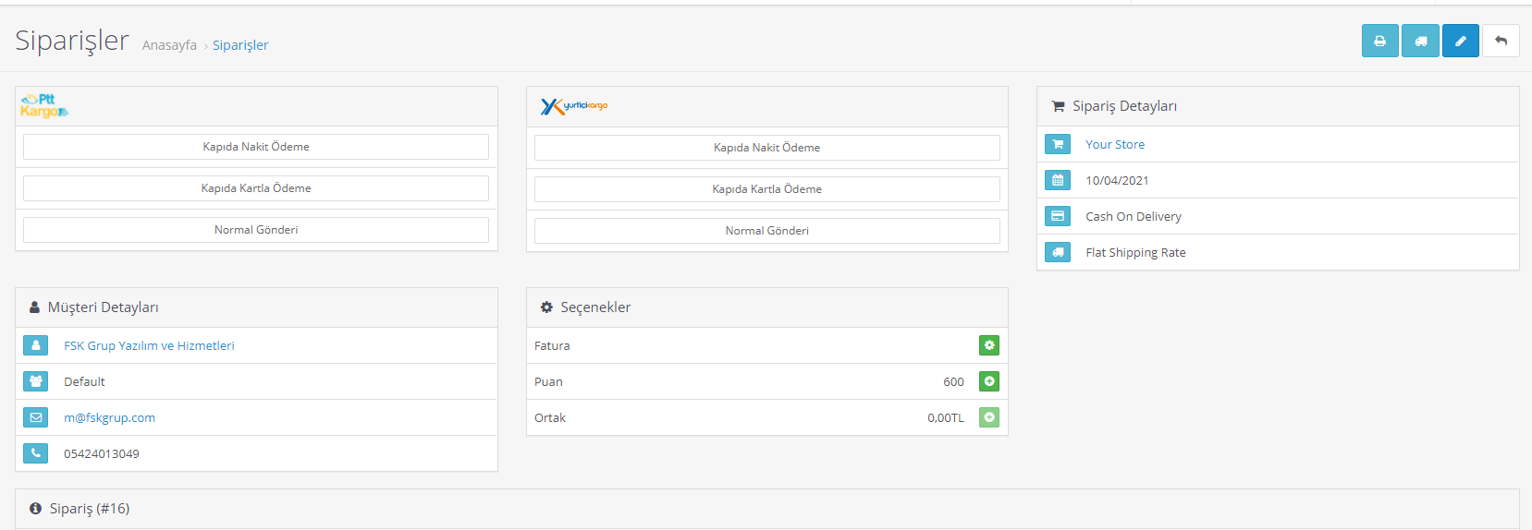Click the gear icon in Seçenekler header
The image size is (1532, 530).
[x=546, y=307]
